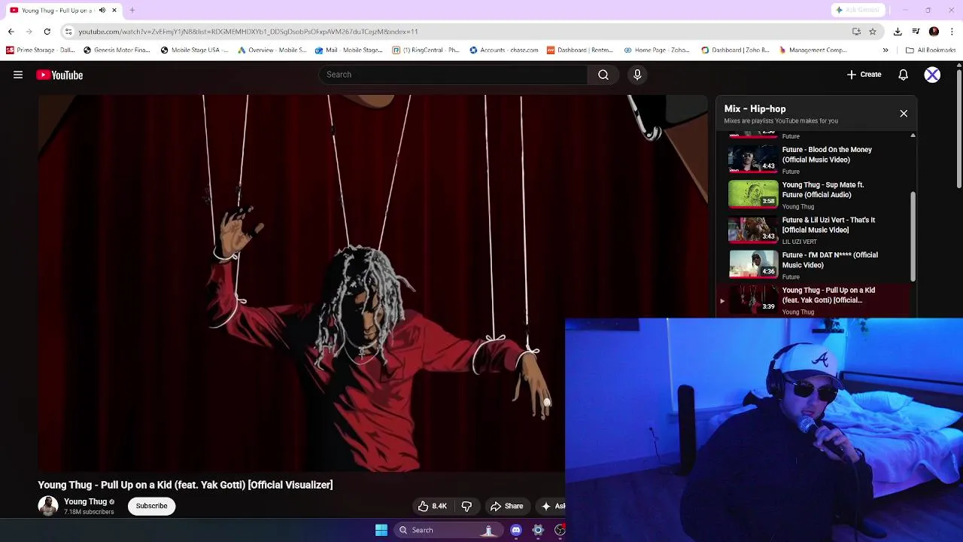Bookmark this page with the star icon

tap(873, 32)
